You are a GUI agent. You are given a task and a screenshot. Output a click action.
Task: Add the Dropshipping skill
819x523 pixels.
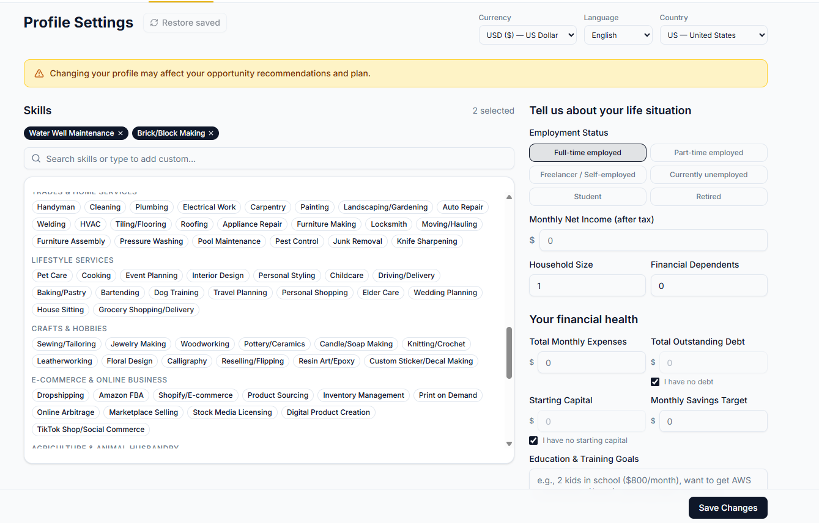(60, 395)
